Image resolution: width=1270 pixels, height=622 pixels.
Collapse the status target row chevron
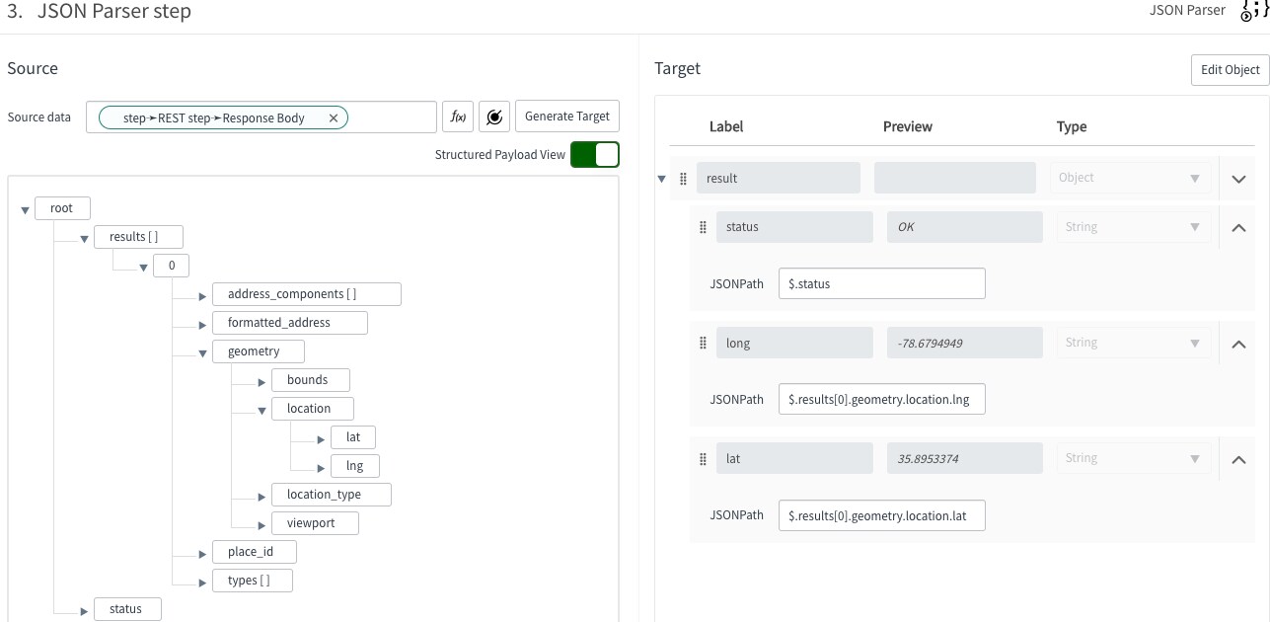tap(1239, 228)
